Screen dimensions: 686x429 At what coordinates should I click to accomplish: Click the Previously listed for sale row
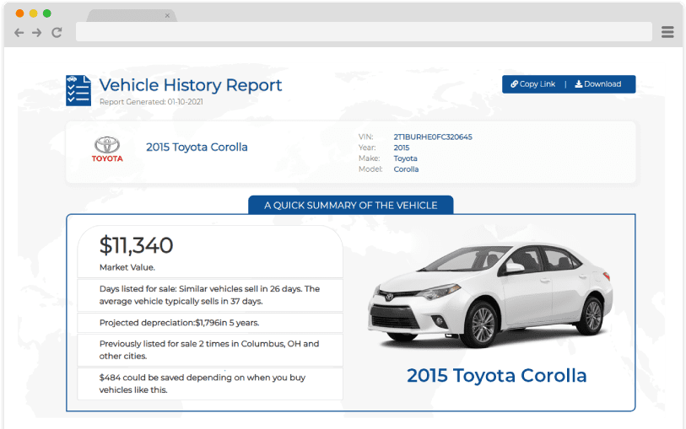click(210, 350)
